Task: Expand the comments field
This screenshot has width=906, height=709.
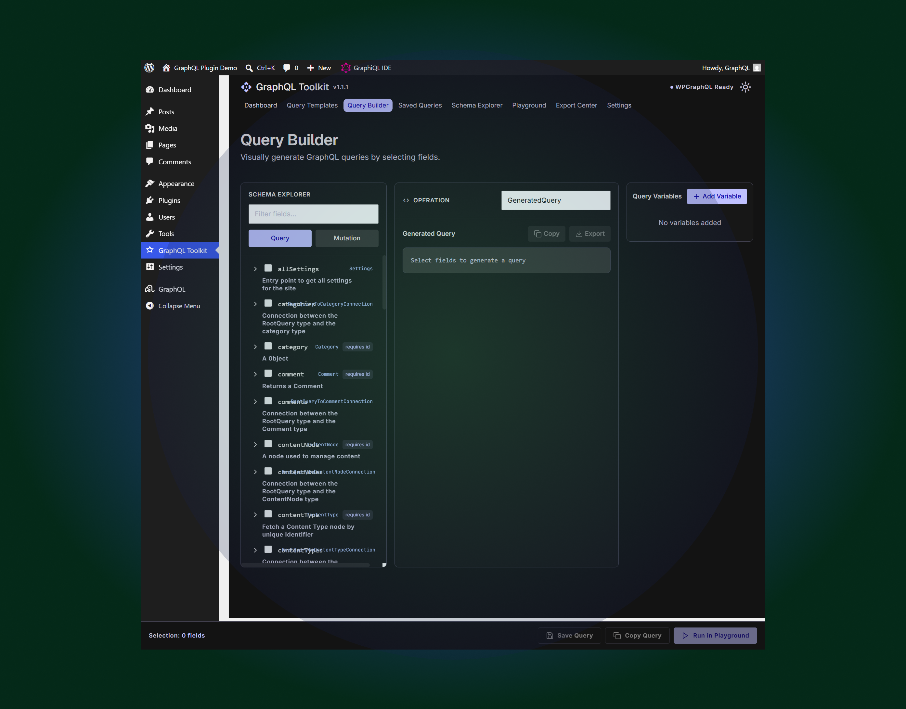Action: coord(255,402)
